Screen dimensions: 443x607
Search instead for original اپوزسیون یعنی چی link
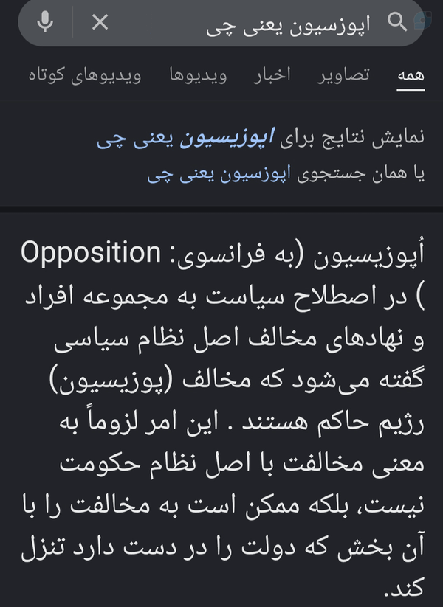click(219, 174)
